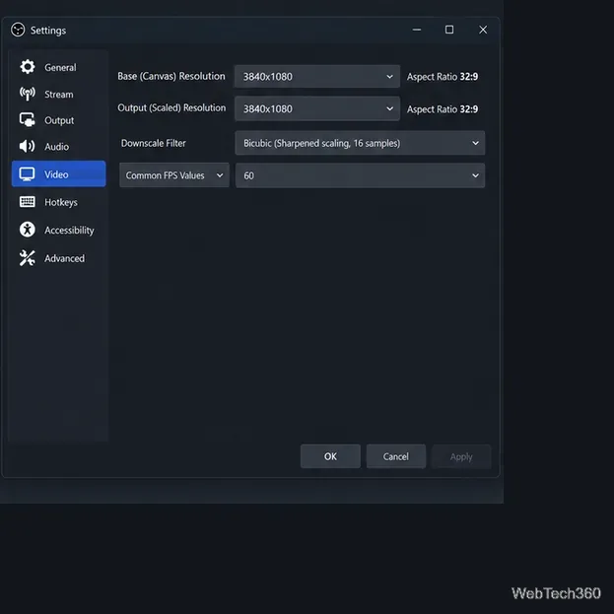Image resolution: width=614 pixels, height=614 pixels.
Task: Click Aspect Ratio text beside Output Resolution
Action: pos(443,109)
